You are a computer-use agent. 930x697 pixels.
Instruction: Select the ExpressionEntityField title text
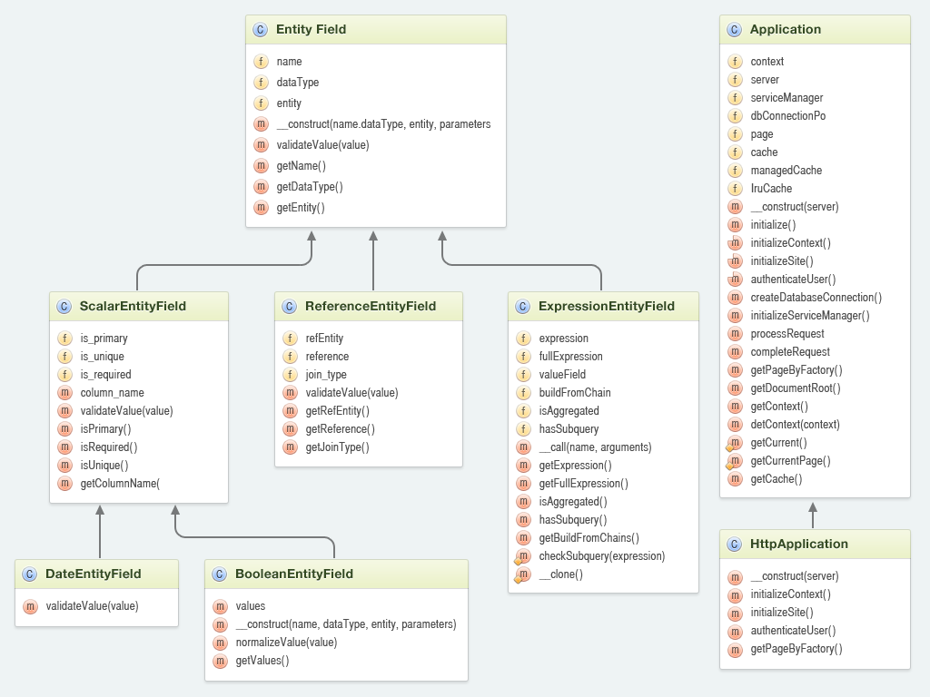(607, 307)
